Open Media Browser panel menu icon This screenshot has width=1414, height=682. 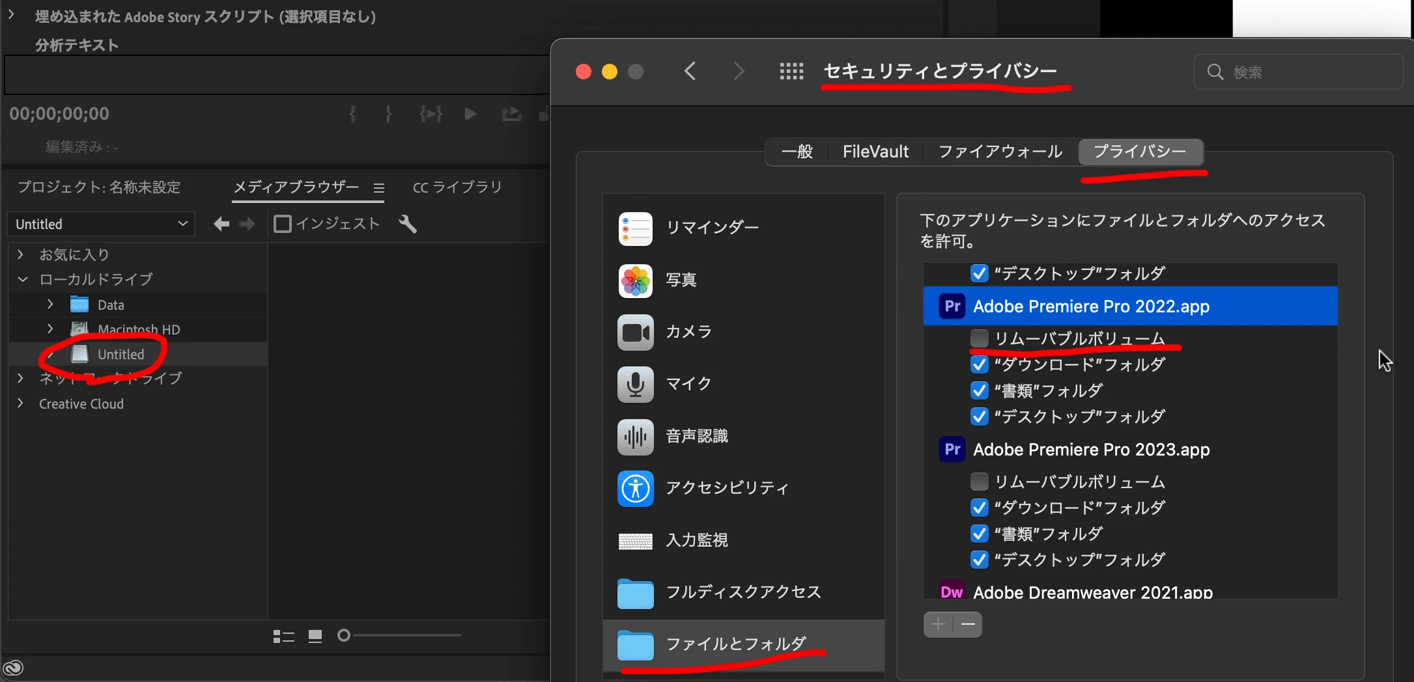379,188
